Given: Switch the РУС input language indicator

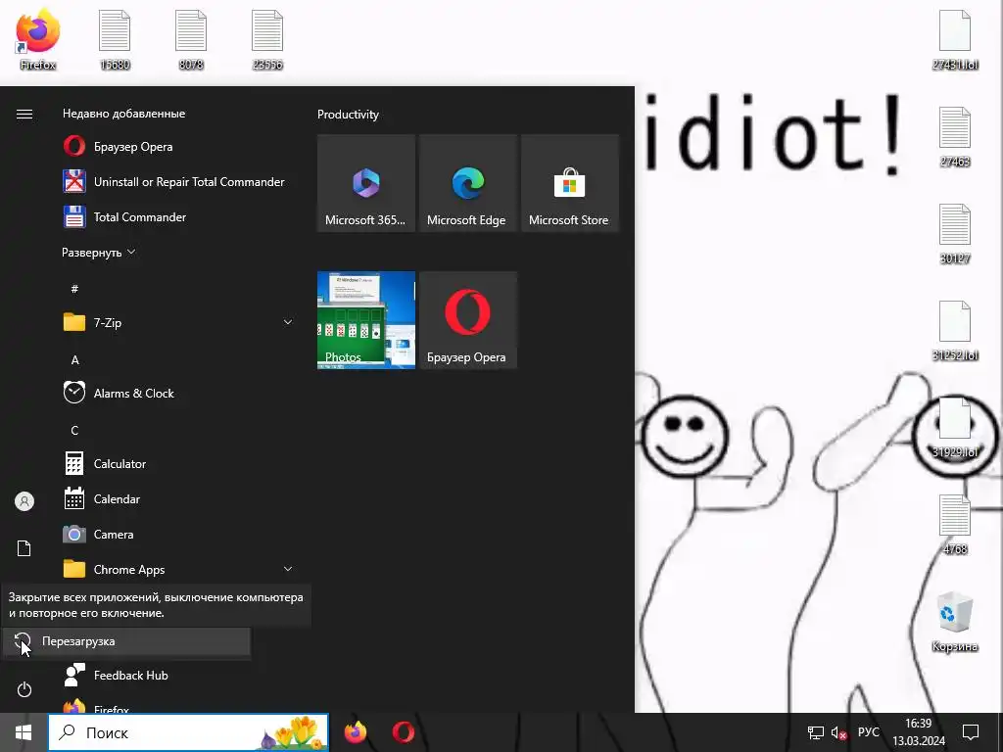Looking at the screenshot, I should 868,732.
